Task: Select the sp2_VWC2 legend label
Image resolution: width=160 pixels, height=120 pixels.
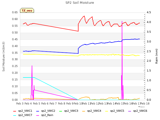Action: (x=48, y=111)
